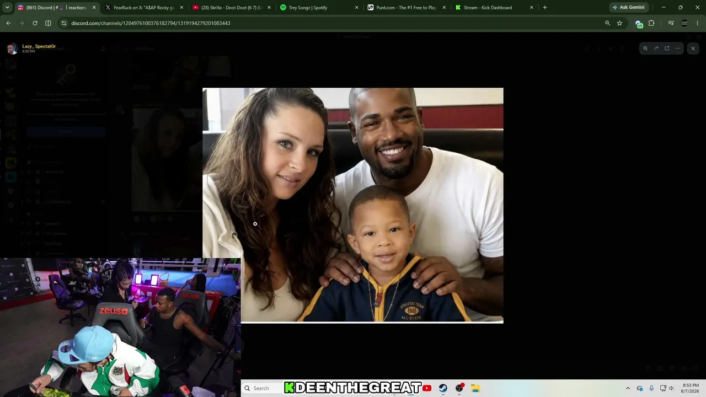Reload the current page
This screenshot has height=397, width=706.
[35, 23]
